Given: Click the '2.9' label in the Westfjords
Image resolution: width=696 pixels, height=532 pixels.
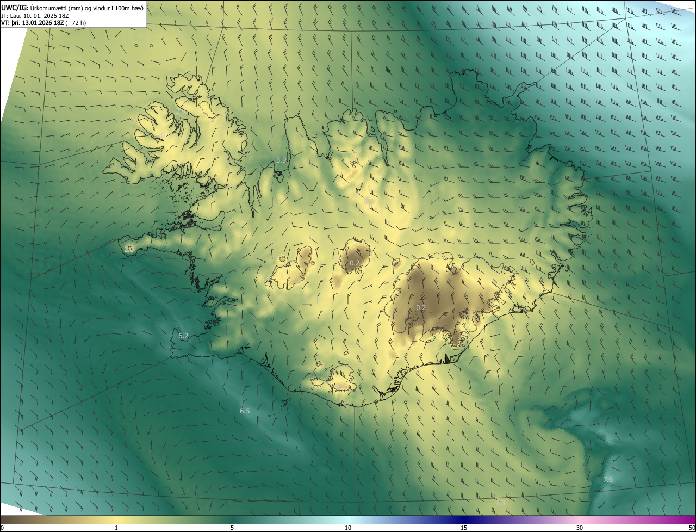Looking at the screenshot, I should pos(180,110).
